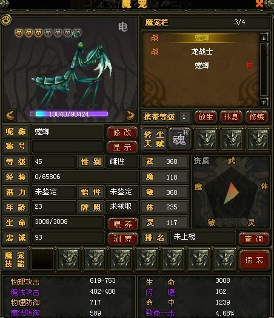Click the paw print icon
Screen dimensions: 274x318
[6, 20]
